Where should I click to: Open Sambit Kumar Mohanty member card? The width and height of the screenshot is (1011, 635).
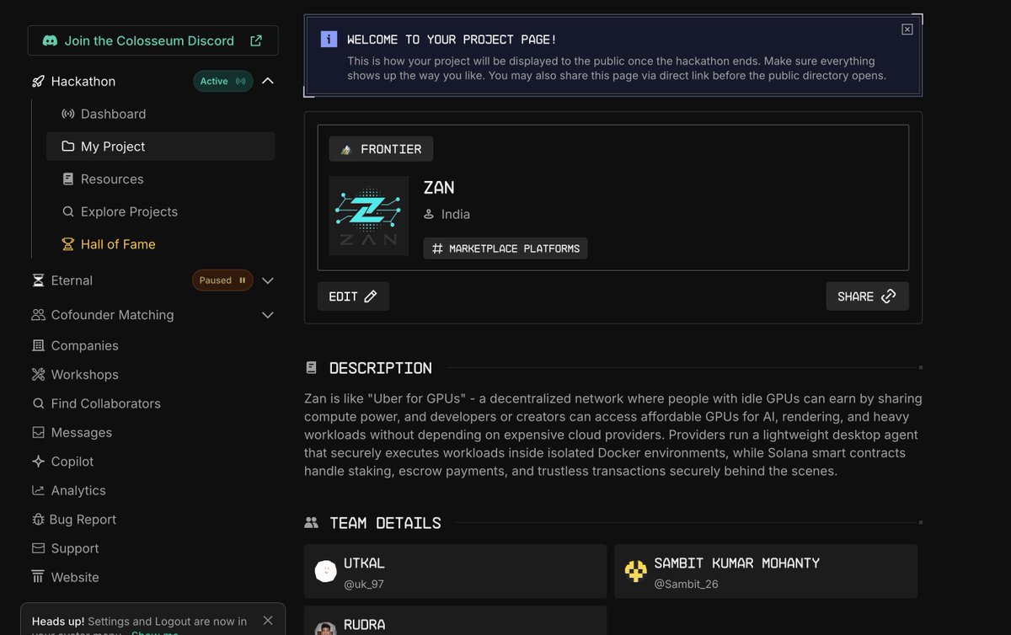[766, 572]
